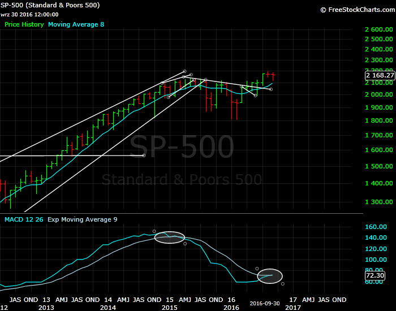Click the 1 800.00 price axis label

tap(379, 120)
